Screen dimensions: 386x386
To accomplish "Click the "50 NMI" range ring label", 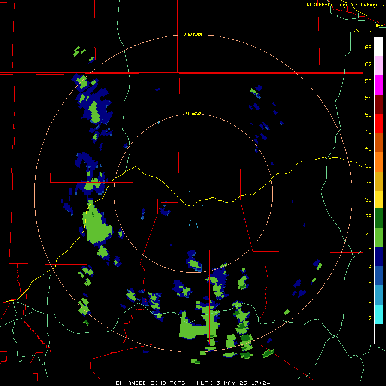I will pos(193,114).
